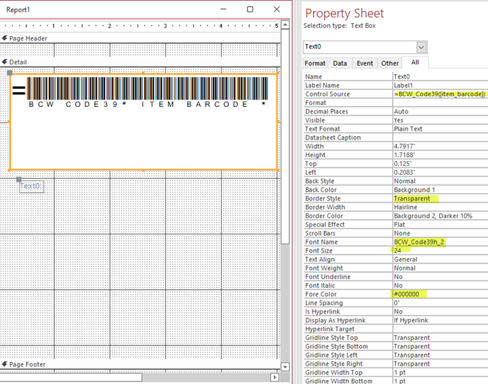Viewport: 488px width, 384px height.
Task: Click the Back Style value Normal
Action: [441, 181]
